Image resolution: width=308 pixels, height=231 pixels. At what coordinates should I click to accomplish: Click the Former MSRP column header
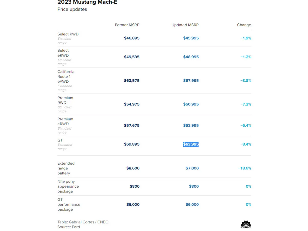click(127, 25)
